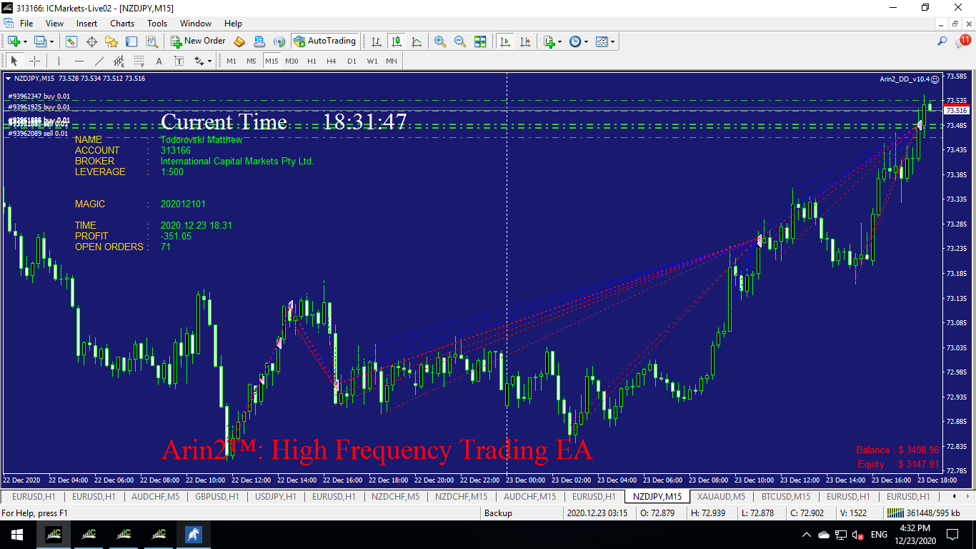Switch timeframe to H4
The height and width of the screenshot is (549, 976).
pos(332,61)
